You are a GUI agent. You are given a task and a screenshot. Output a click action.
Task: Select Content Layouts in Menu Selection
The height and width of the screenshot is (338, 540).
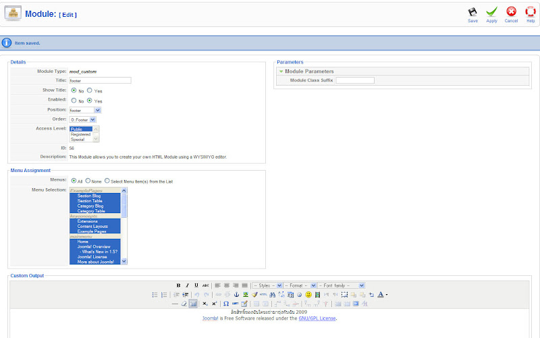[x=95, y=226]
